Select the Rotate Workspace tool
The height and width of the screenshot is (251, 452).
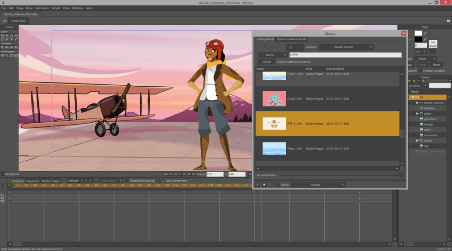point(11,55)
